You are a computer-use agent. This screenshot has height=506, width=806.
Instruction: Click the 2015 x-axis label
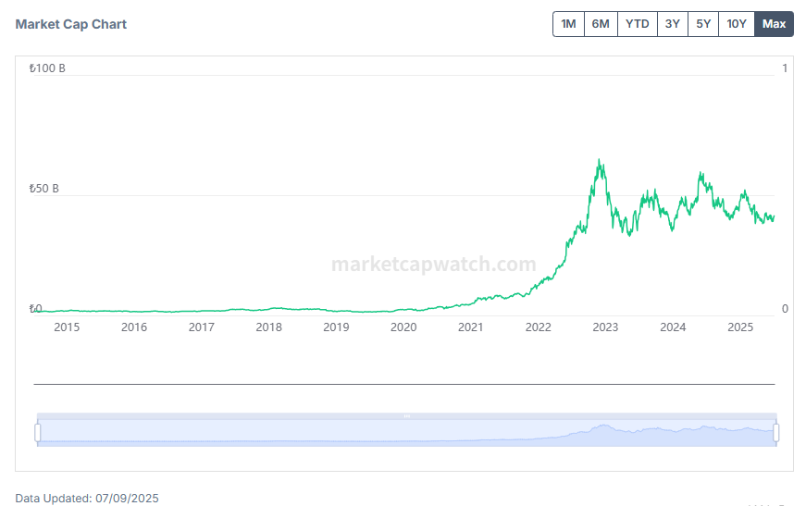pyautogui.click(x=67, y=327)
